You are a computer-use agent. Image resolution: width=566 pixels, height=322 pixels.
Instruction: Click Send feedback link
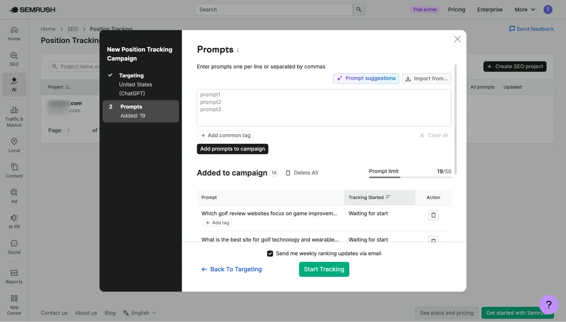[531, 29]
